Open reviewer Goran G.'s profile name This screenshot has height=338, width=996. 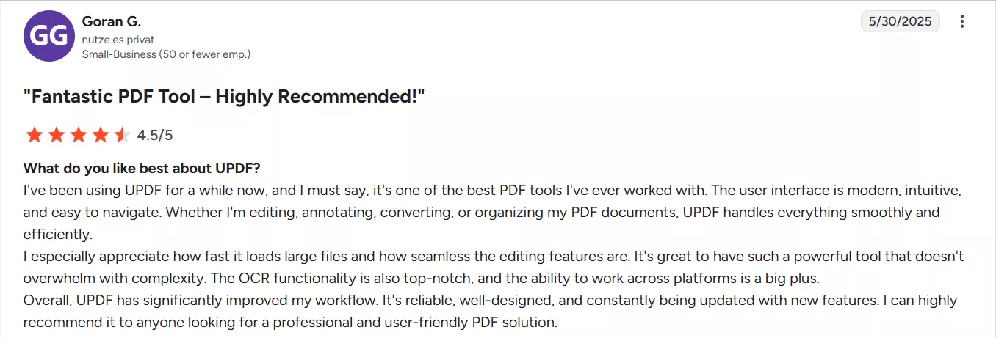pos(112,22)
